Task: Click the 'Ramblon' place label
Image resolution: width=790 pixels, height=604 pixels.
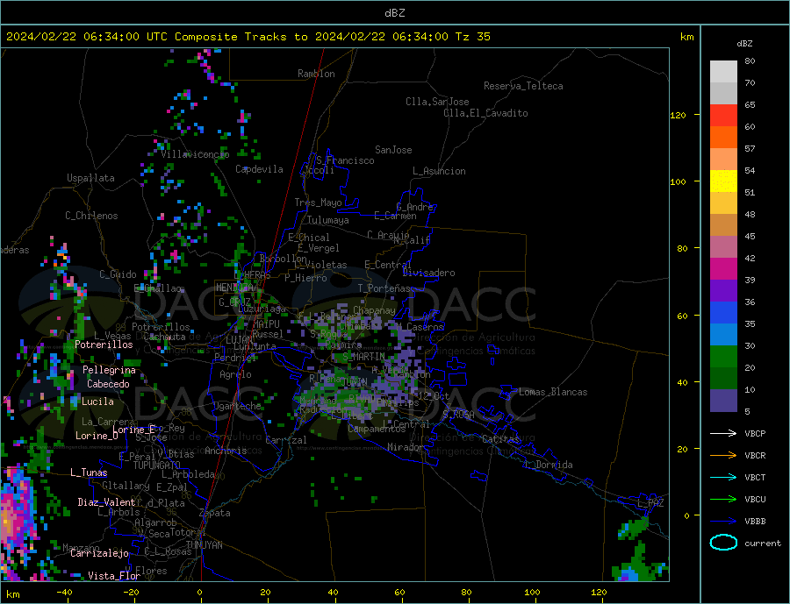Action: coord(316,74)
